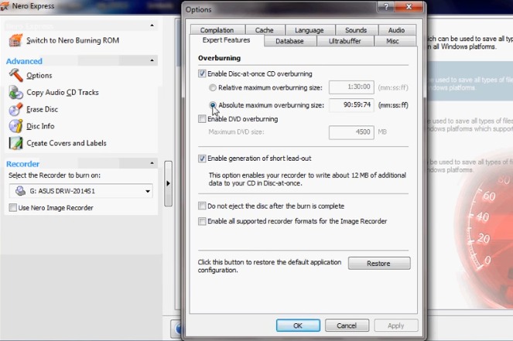Check Enable DVD overburning

click(202, 118)
